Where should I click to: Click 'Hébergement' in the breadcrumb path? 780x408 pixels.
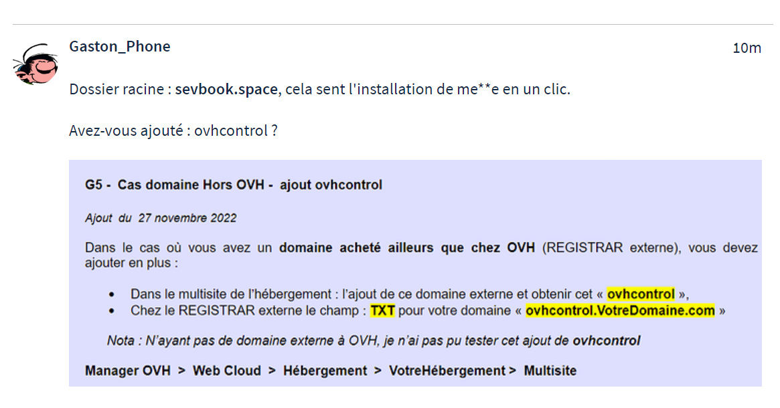point(325,371)
